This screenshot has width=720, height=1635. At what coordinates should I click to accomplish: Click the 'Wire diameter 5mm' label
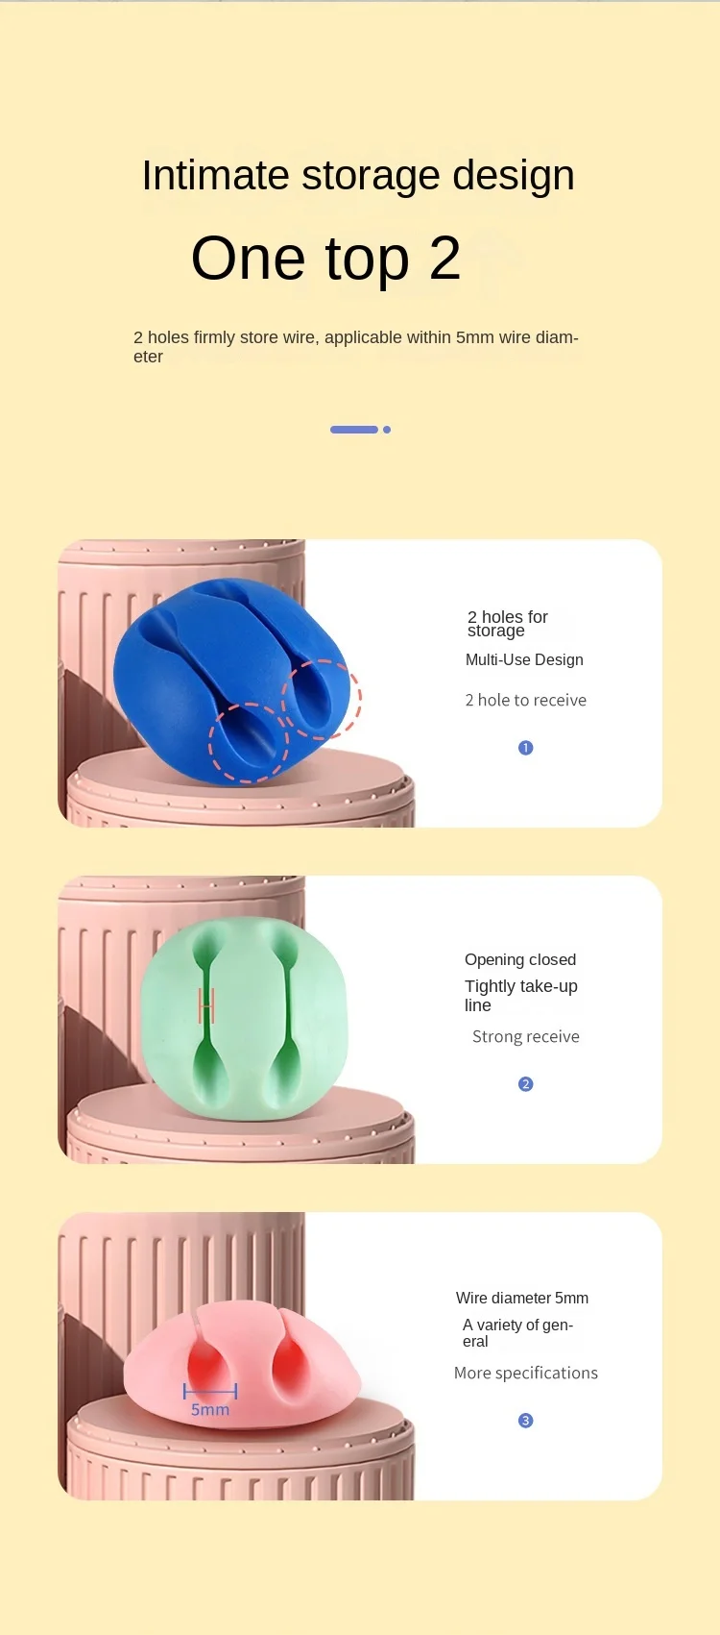point(522,1298)
